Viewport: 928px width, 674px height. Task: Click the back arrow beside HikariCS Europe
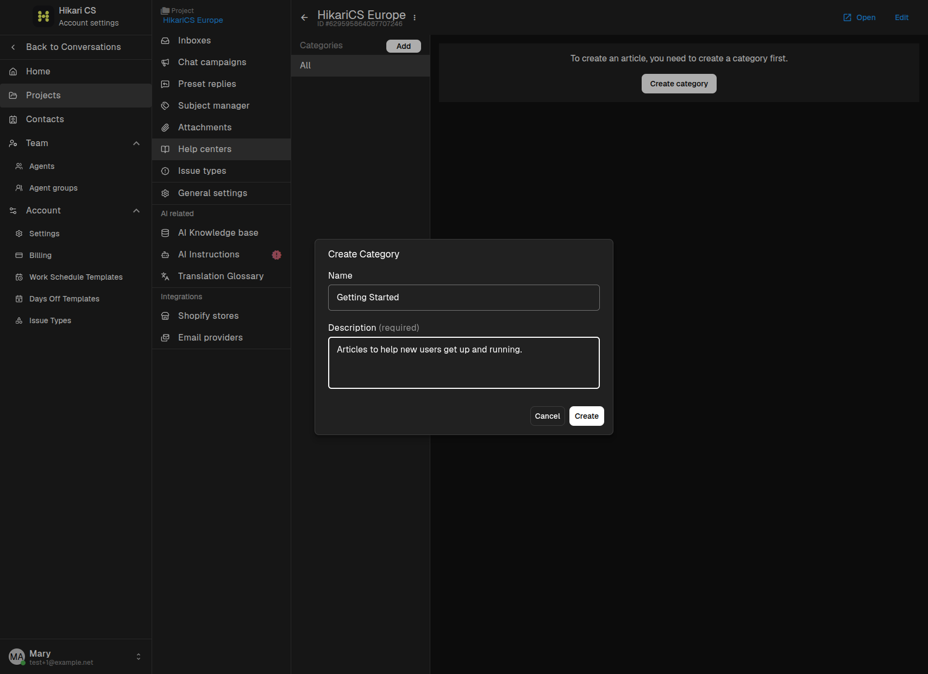coord(304,17)
